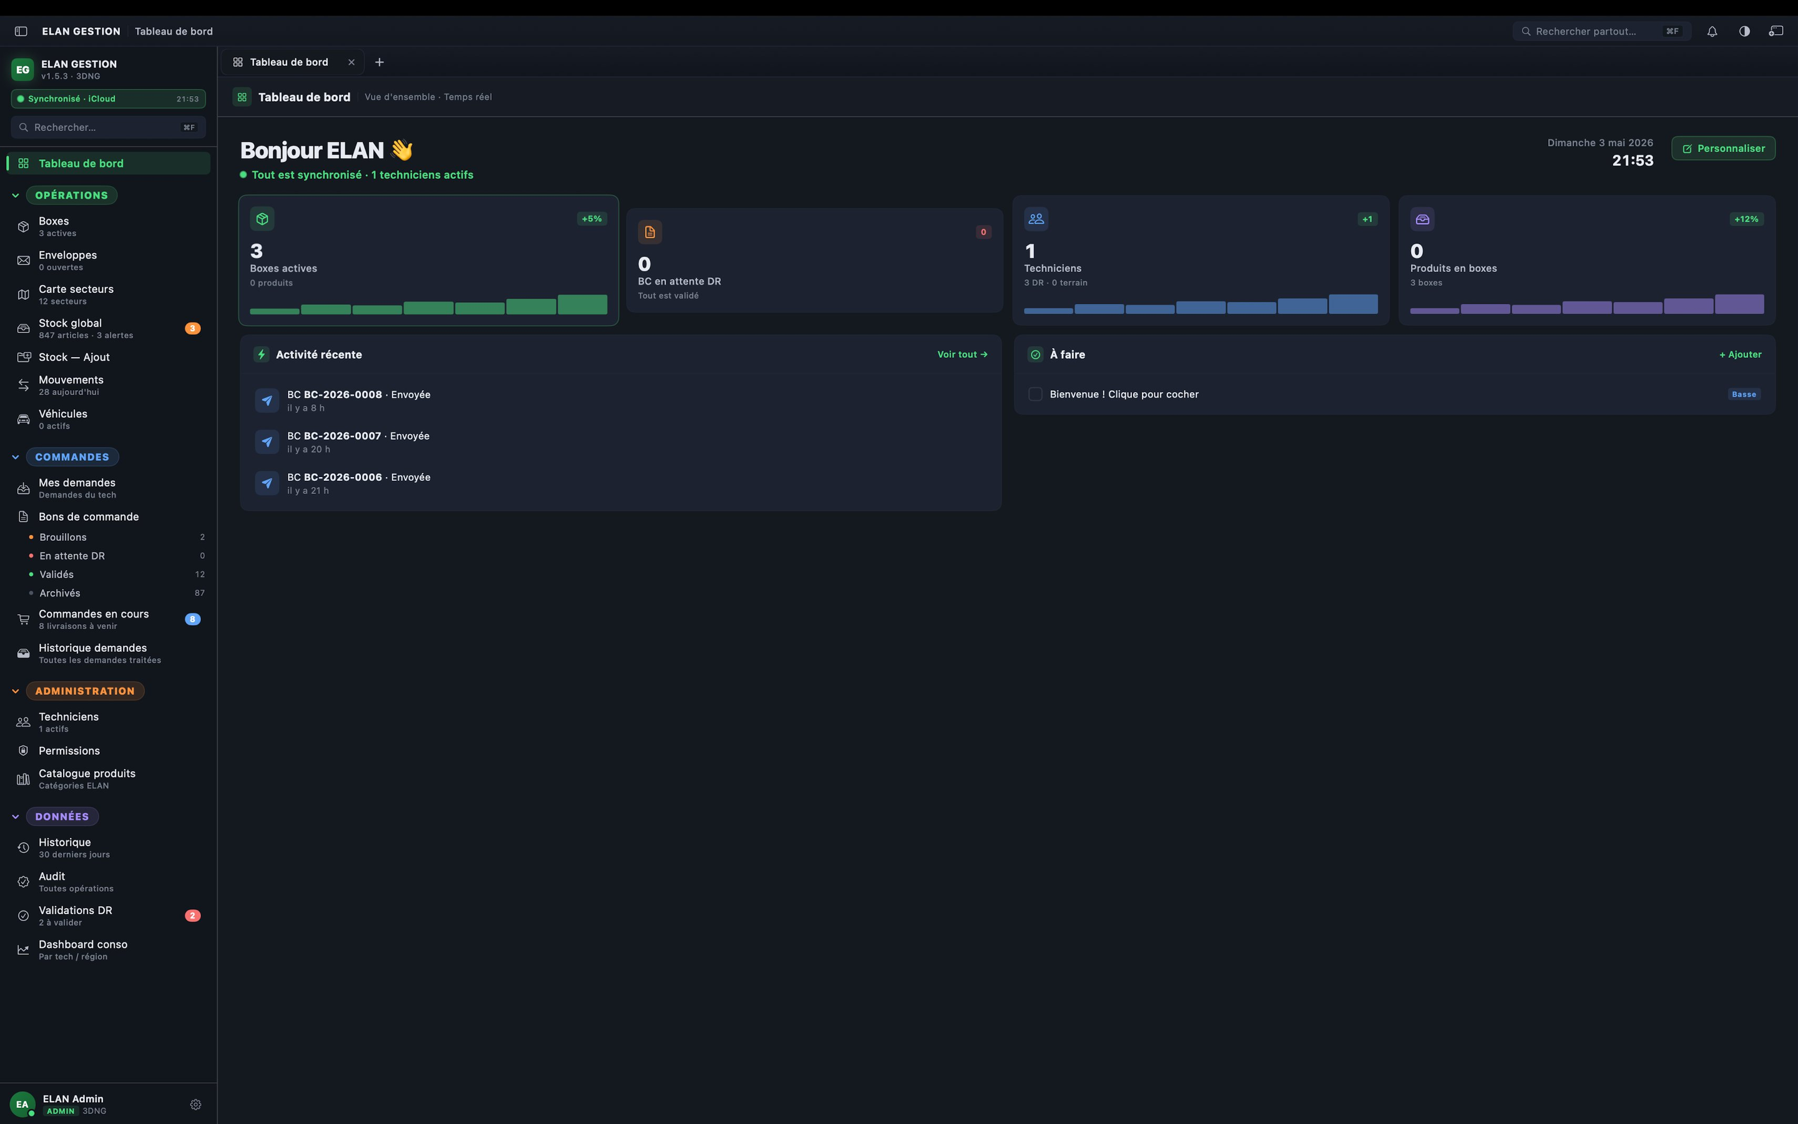Open Commandes en cours
This screenshot has width=1798, height=1124.
(109, 619)
